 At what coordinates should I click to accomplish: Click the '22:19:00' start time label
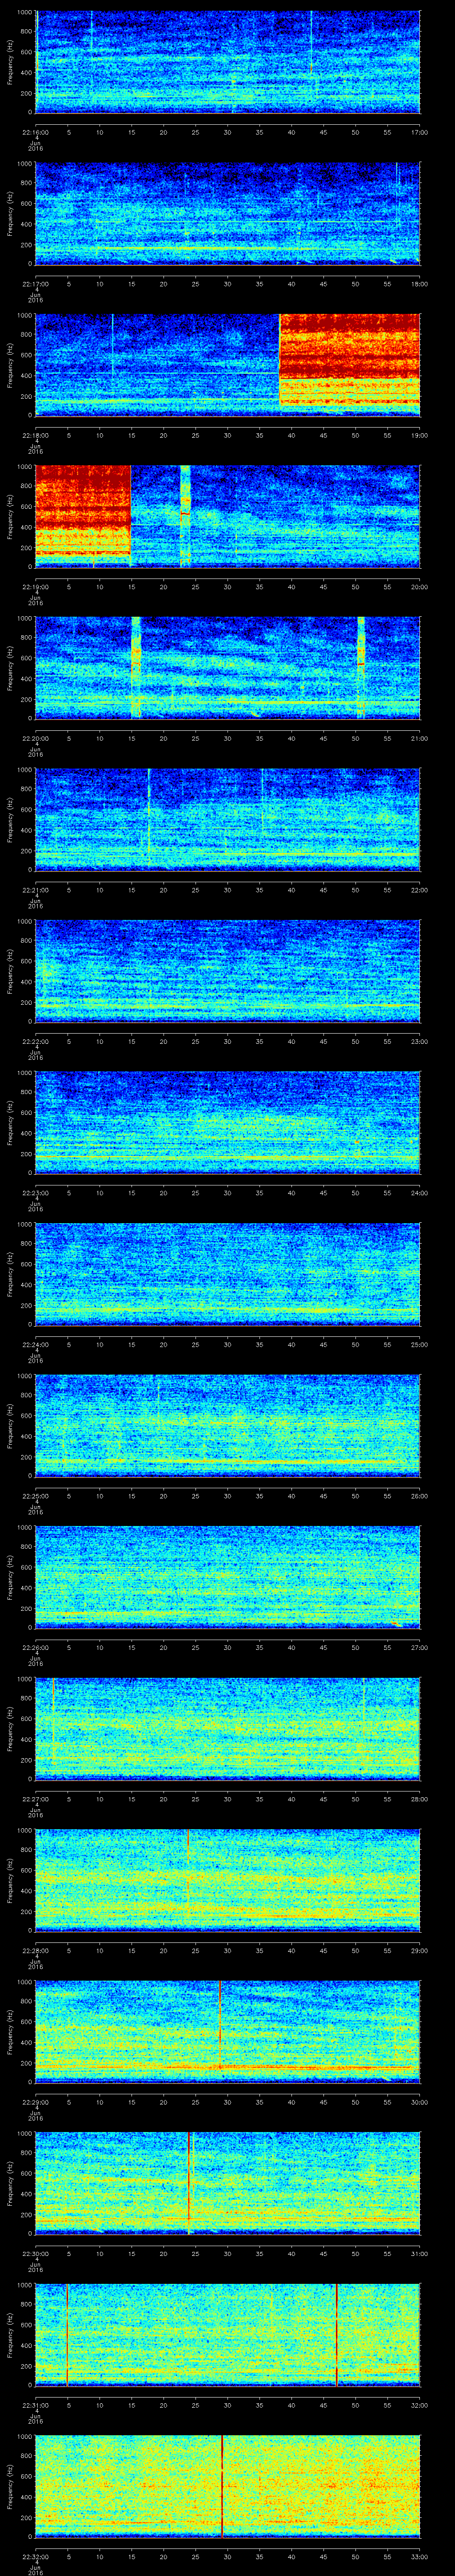(x=35, y=586)
